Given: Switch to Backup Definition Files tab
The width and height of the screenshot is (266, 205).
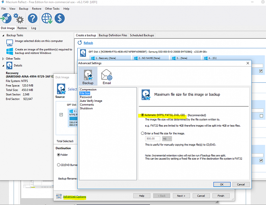Looking at the screenshot, I should tap(113, 35).
